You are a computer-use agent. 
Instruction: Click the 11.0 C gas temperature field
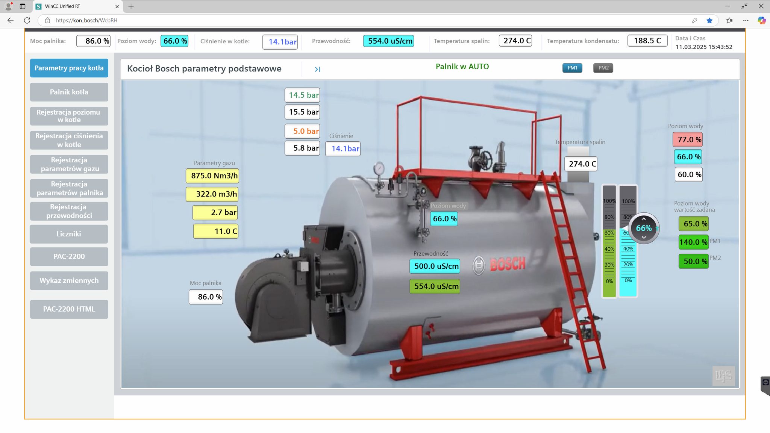(216, 232)
